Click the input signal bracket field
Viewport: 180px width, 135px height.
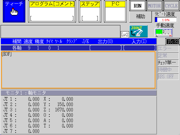tap(139, 48)
